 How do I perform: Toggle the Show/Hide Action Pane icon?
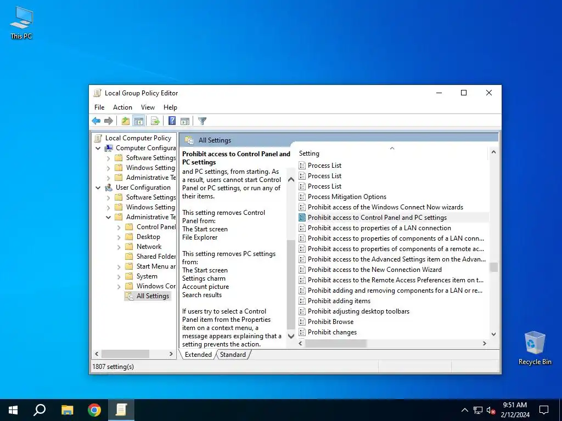click(x=185, y=121)
